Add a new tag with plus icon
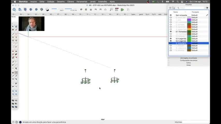 (170, 8)
